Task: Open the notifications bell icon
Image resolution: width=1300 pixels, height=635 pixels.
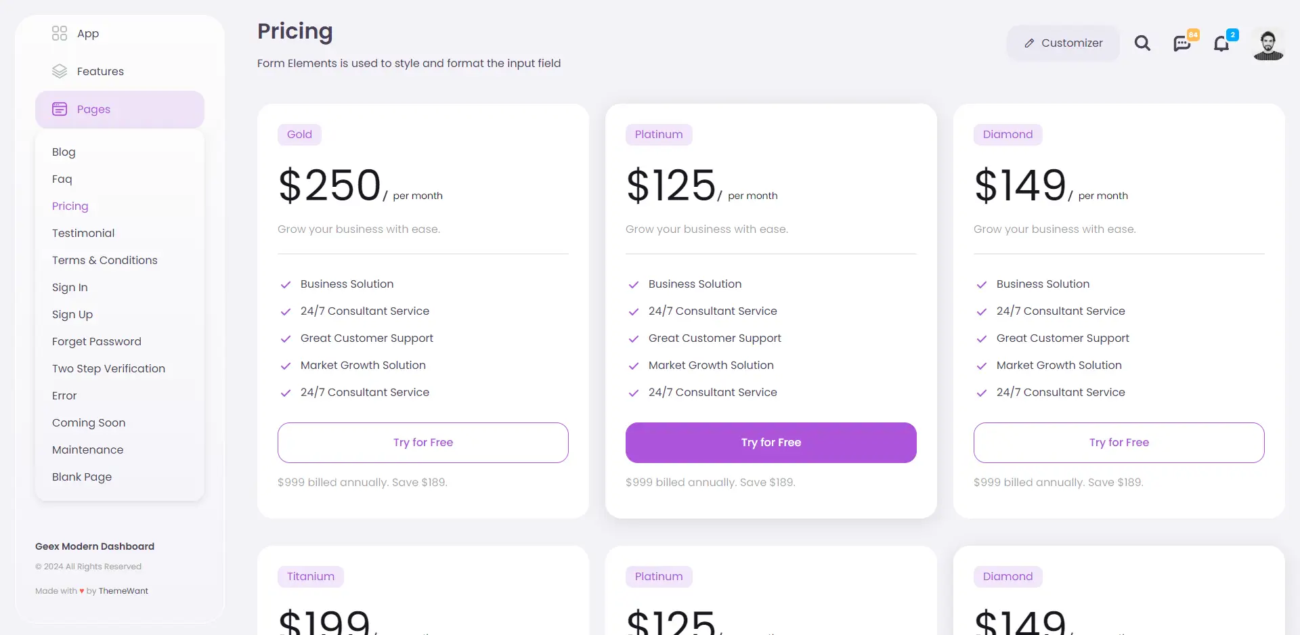Action: pos(1221,44)
